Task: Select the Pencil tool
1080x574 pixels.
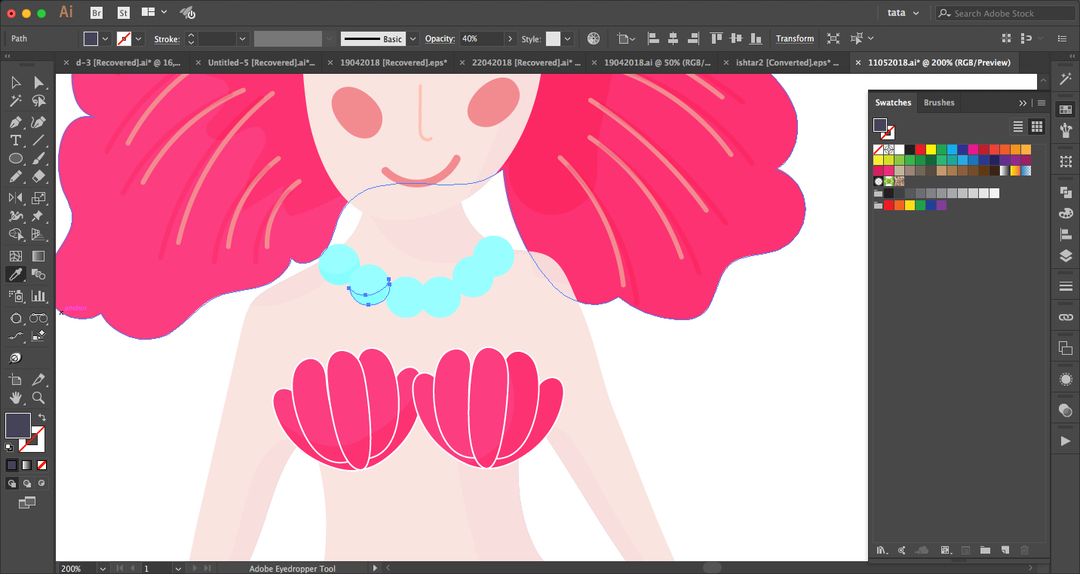Action: (x=15, y=177)
